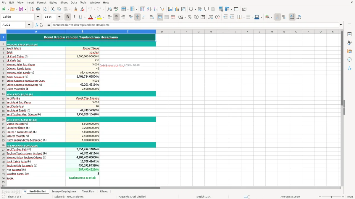Toggle Underline formatting
Image resolution: width=355 pixels, height=199 pixels.
pyautogui.click(x=80, y=17)
